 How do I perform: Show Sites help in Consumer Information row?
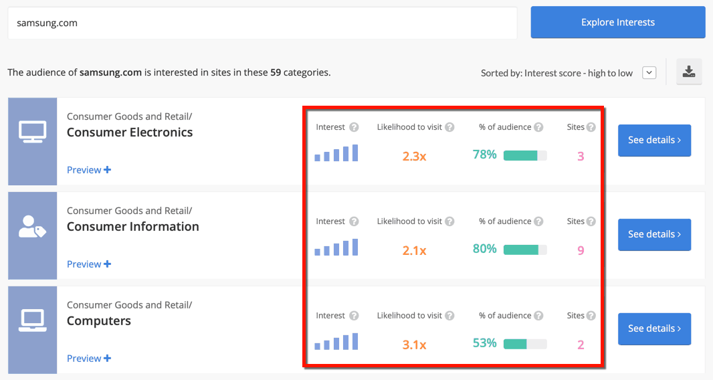tap(591, 221)
